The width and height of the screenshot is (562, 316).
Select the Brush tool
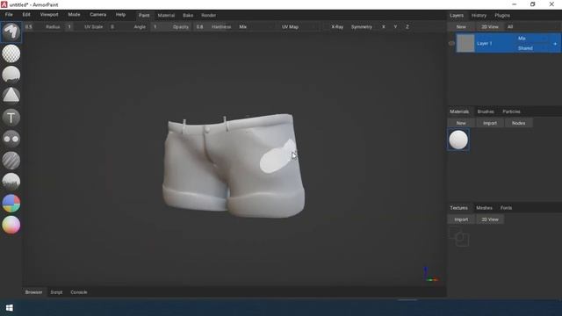tap(11, 32)
